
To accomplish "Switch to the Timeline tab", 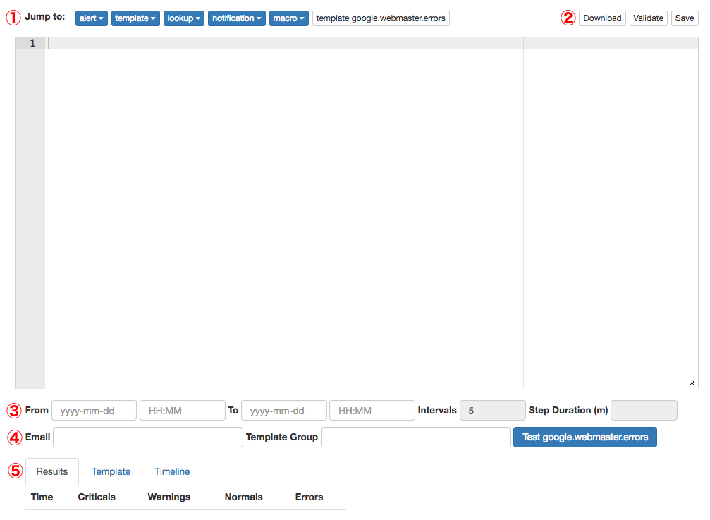I will coord(172,471).
